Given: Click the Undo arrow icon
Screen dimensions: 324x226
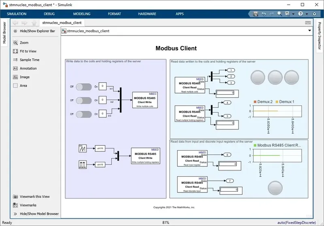Looking at the screenshot, I should pyautogui.click(x=264, y=14).
